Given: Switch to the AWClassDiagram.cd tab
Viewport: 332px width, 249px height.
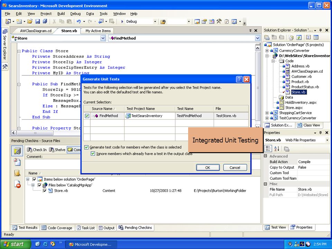Looking at the screenshot, I should coord(36,31).
